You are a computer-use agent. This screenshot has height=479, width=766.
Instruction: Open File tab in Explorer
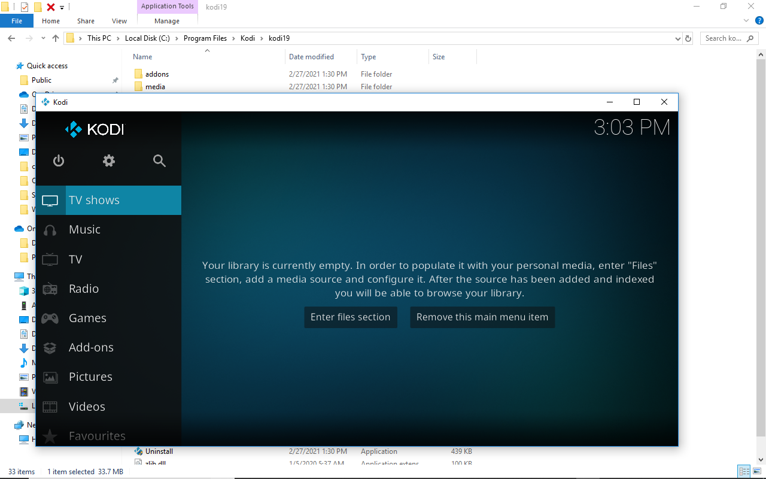(x=17, y=21)
